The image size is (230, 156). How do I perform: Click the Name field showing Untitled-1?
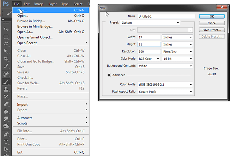tap(166, 16)
